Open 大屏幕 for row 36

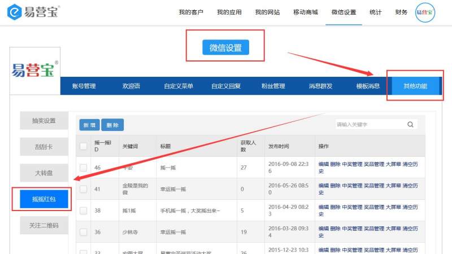393,229
